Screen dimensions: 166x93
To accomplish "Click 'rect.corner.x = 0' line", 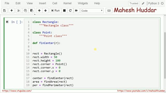I will pos(46,68).
